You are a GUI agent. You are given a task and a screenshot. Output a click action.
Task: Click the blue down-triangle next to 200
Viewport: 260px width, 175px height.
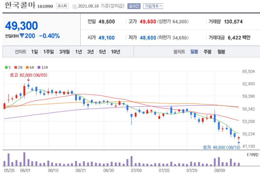22,35
